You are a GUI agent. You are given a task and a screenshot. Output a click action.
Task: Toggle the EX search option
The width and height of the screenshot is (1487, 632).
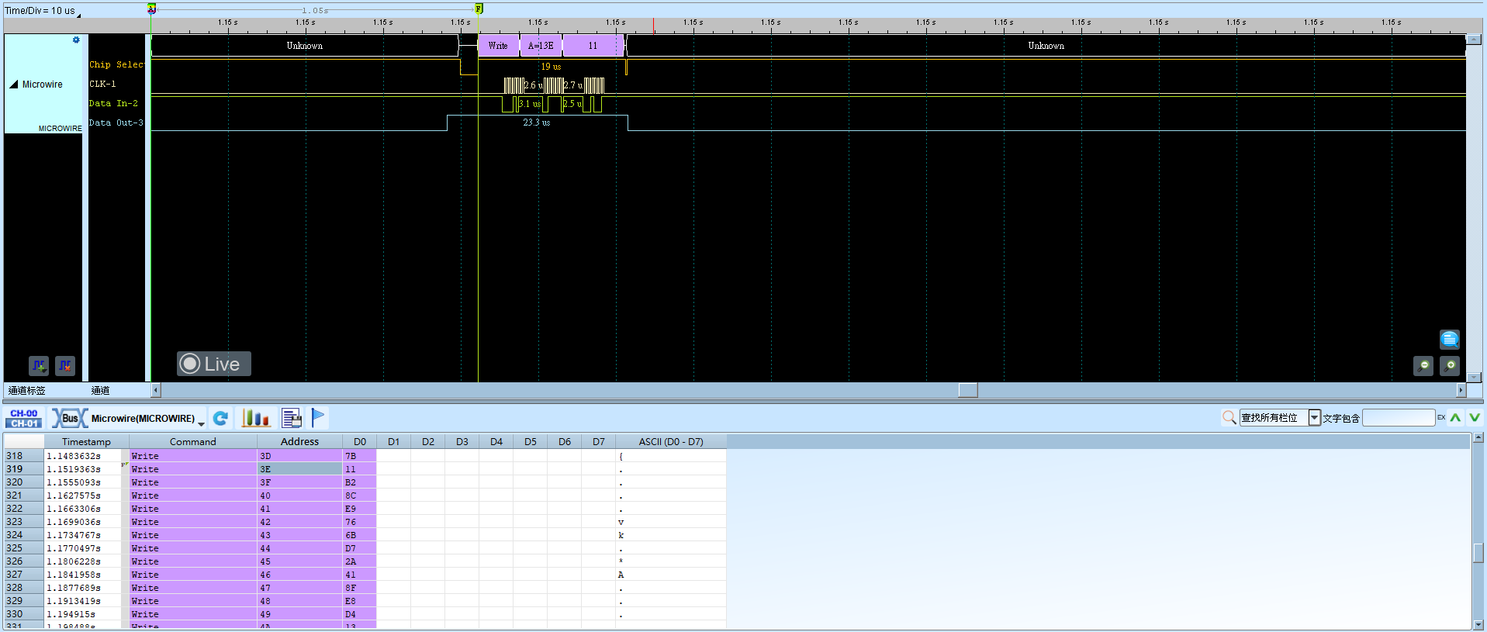coord(1441,418)
